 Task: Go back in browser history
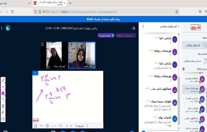coord(1,12)
